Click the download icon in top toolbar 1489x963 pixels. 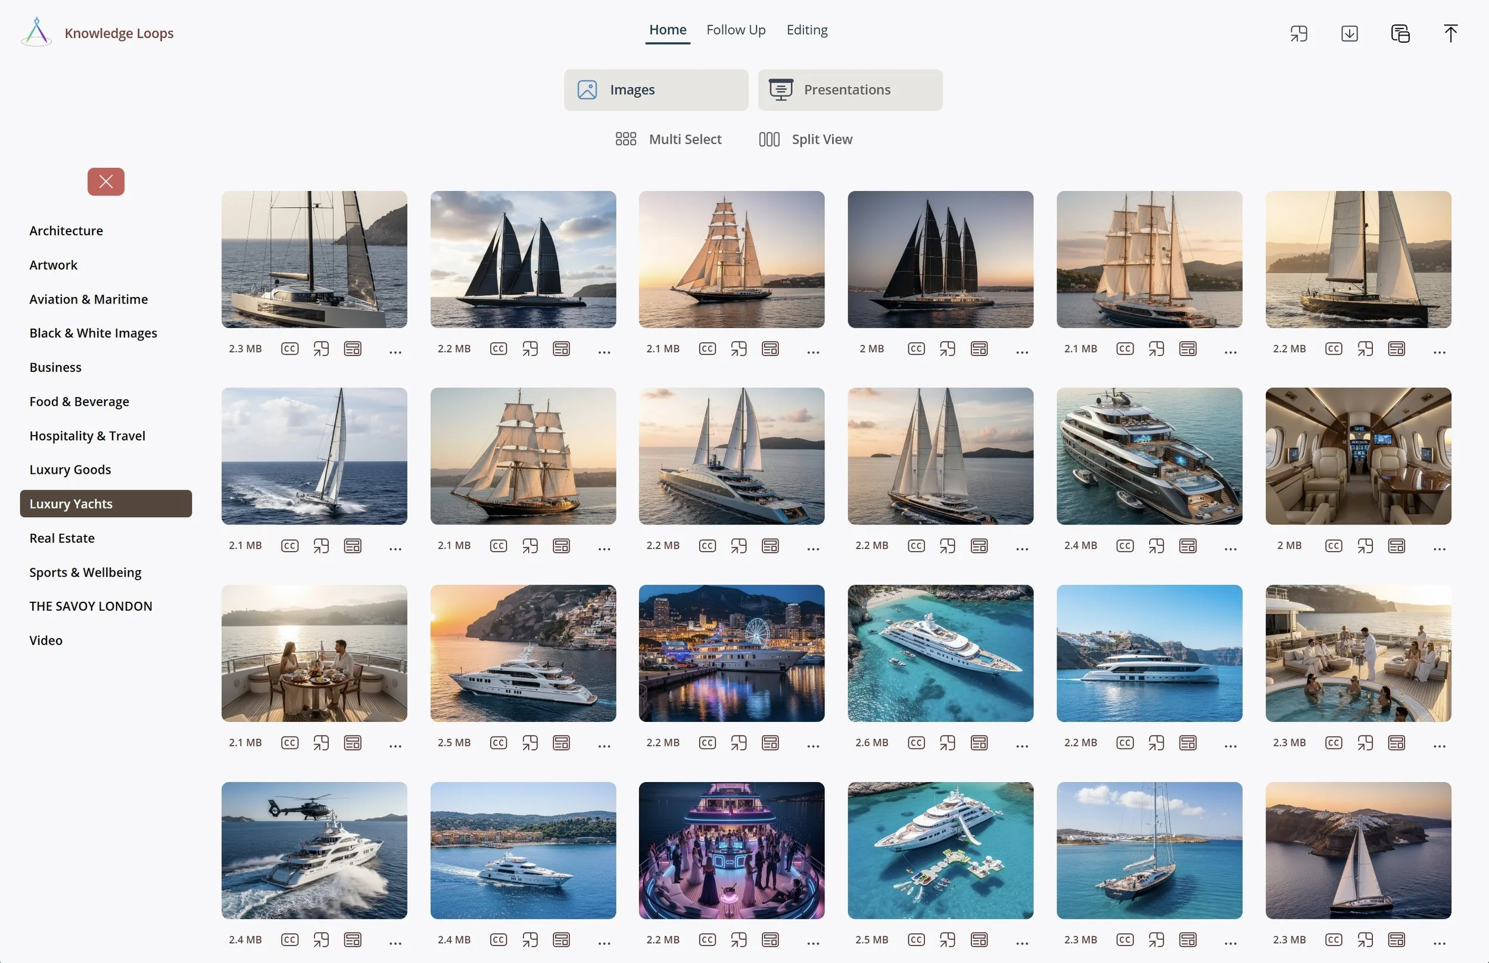[x=1350, y=34]
